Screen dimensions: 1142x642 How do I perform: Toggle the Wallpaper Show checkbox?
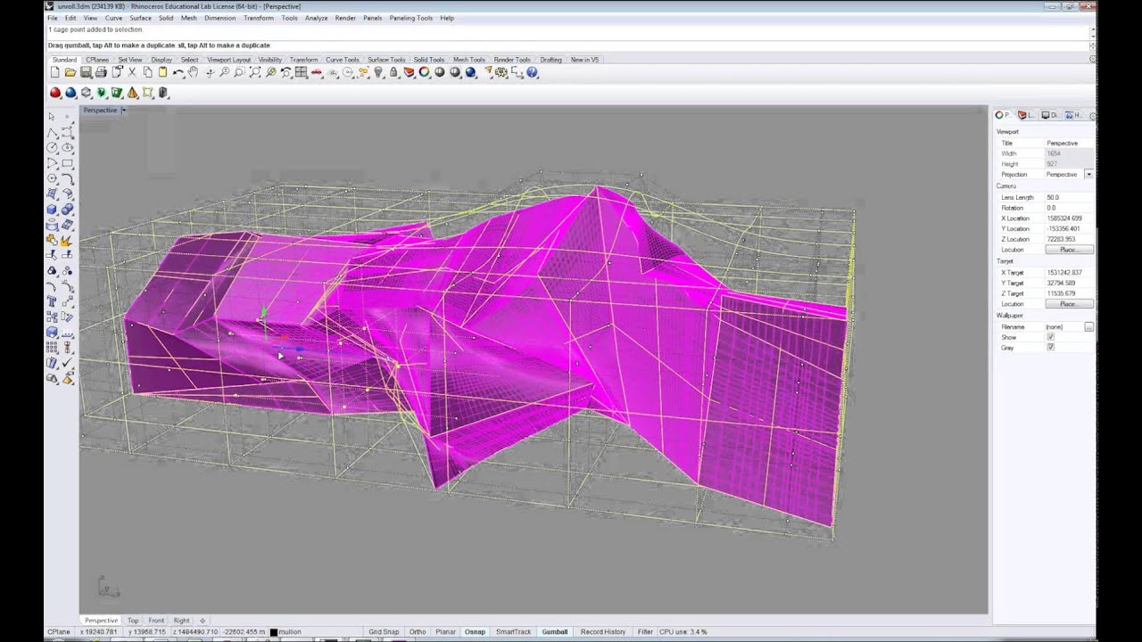tap(1050, 337)
